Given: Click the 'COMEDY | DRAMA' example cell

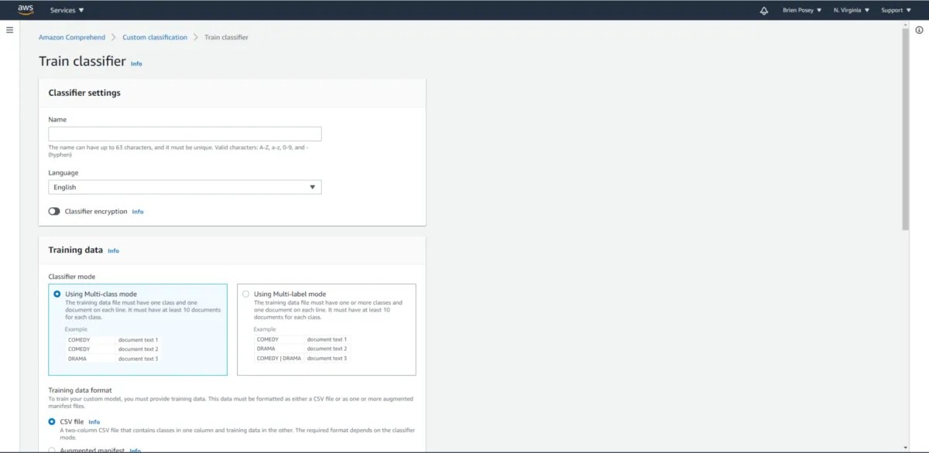Looking at the screenshot, I should [279, 358].
